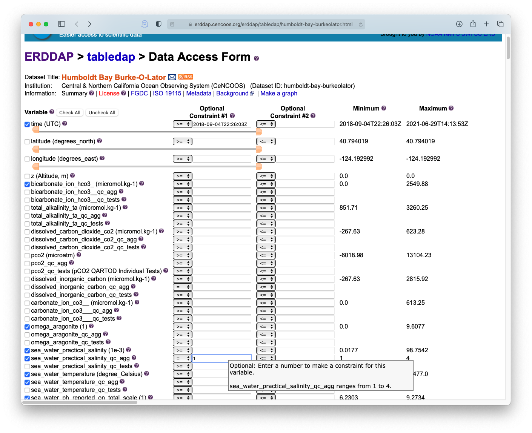
Task: Click the latitude slider right handle
Action: pyautogui.click(x=259, y=149)
